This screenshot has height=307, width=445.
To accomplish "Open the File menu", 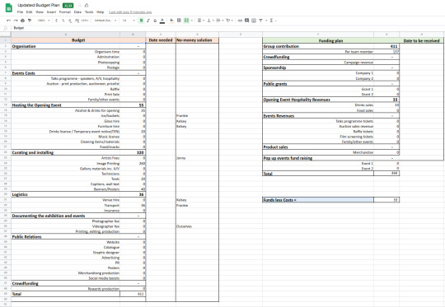I will click(x=20, y=12).
